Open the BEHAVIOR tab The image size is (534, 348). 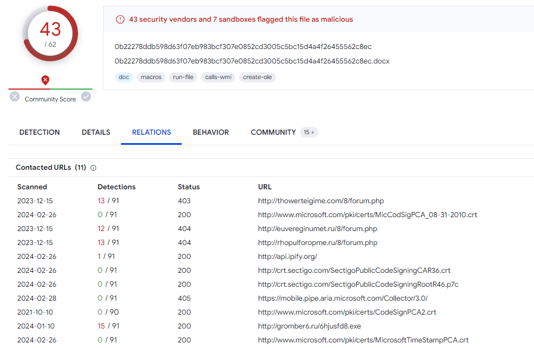pos(211,133)
